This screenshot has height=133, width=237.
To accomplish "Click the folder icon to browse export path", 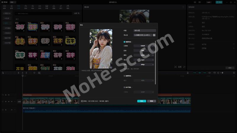I will pyautogui.click(x=154, y=35).
